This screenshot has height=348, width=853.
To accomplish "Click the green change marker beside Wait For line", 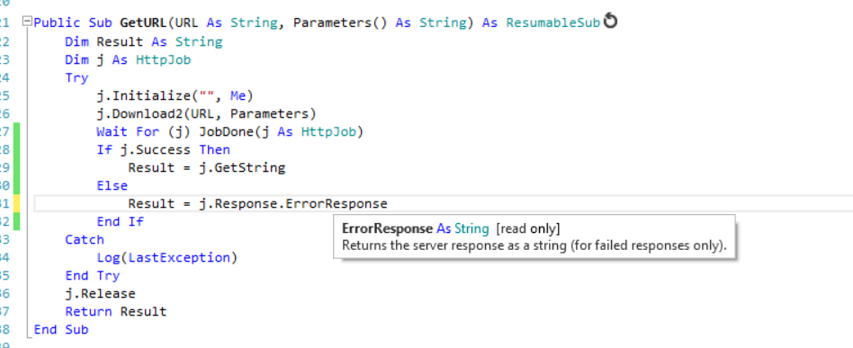I will 17,131.
